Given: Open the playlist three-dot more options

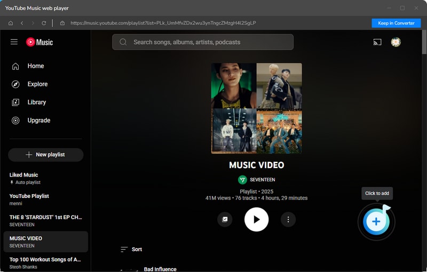Looking at the screenshot, I should coord(288,219).
